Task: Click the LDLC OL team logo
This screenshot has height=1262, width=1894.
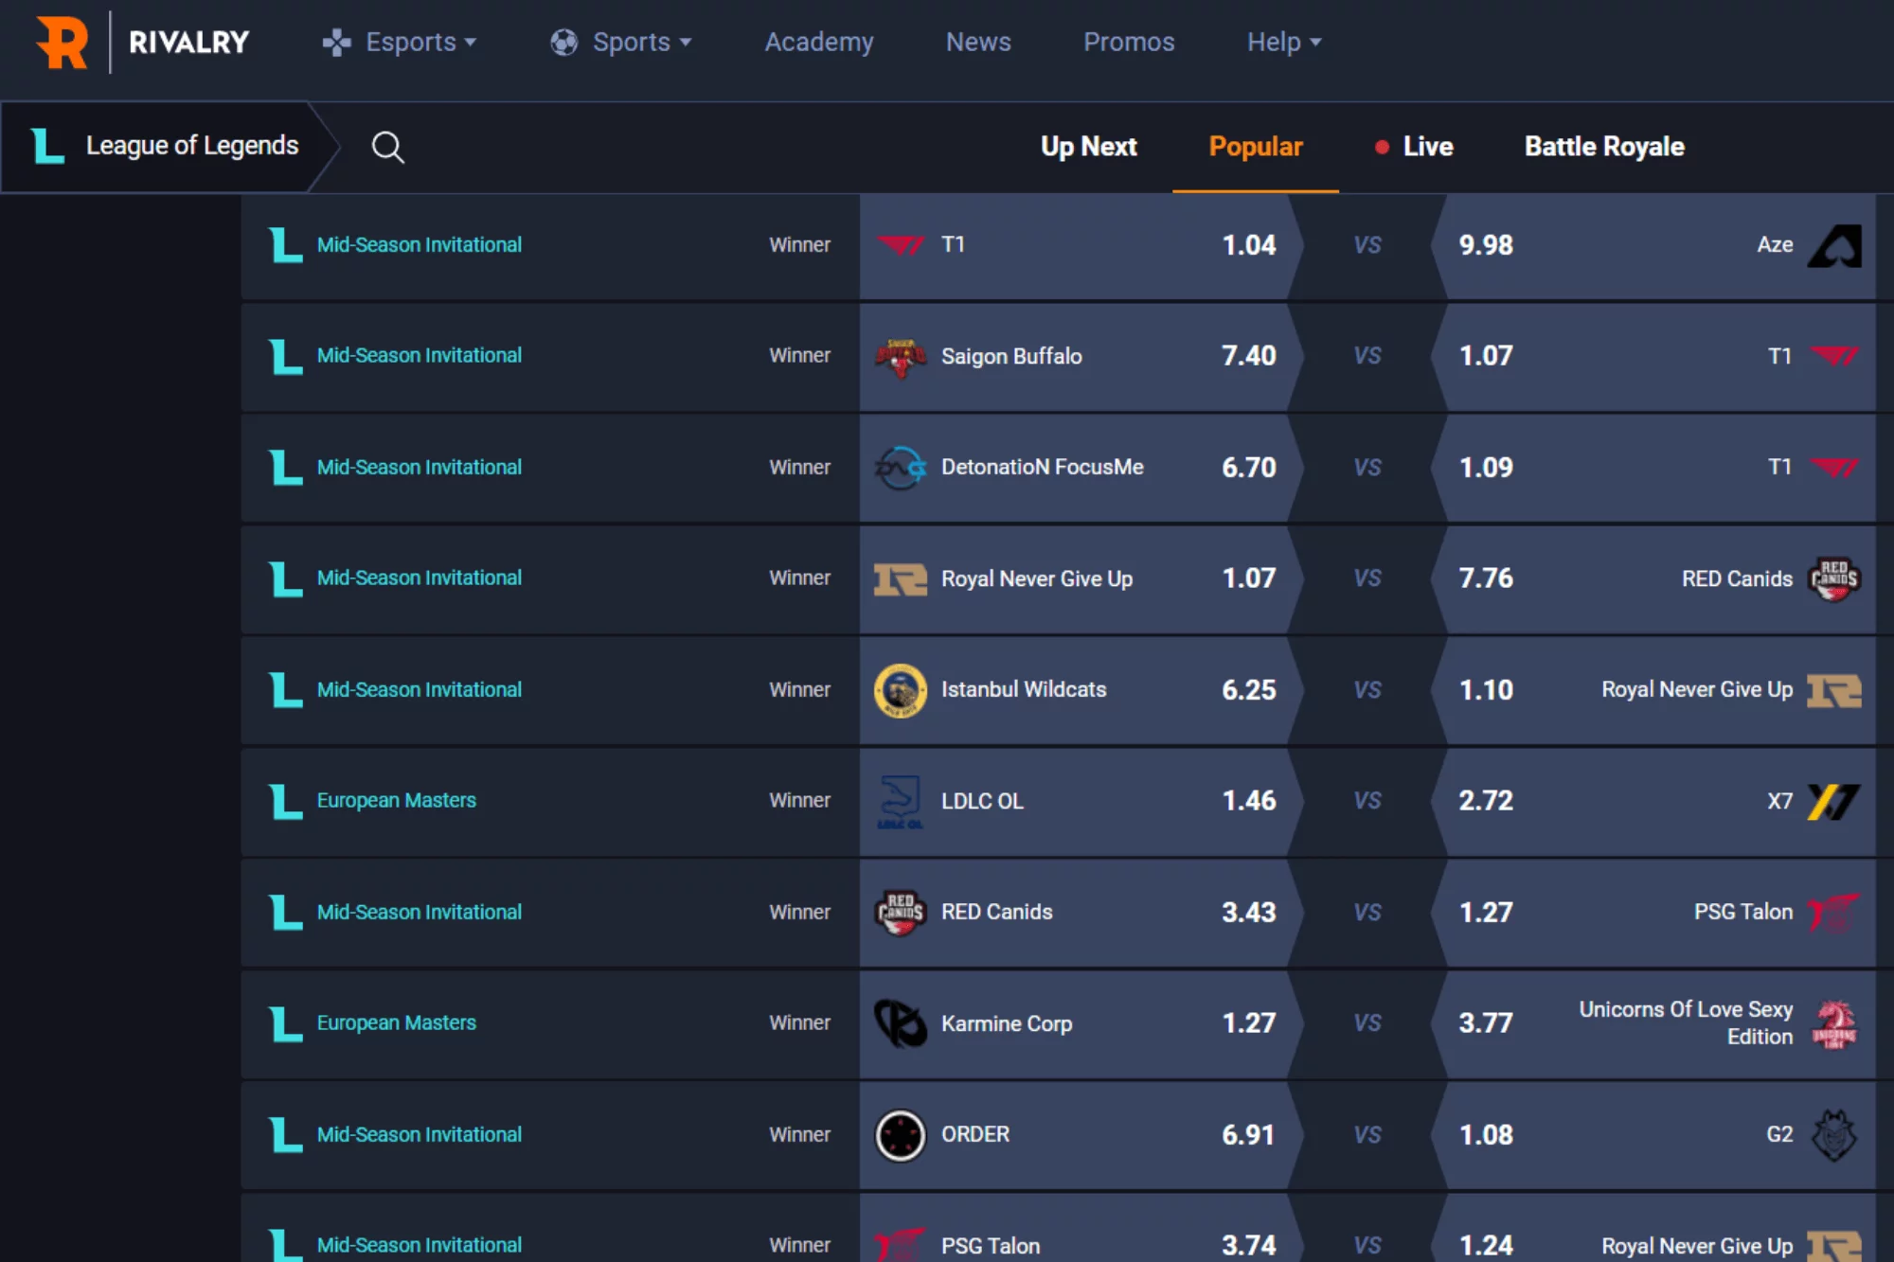Action: click(x=901, y=801)
